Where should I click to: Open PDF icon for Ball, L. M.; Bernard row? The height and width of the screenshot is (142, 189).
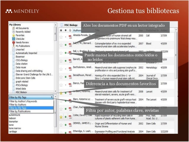70,45
